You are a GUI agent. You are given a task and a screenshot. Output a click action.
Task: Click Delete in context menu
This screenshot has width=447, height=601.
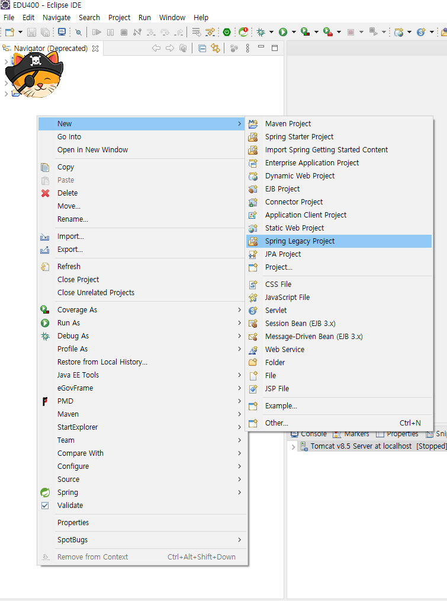click(142, 193)
